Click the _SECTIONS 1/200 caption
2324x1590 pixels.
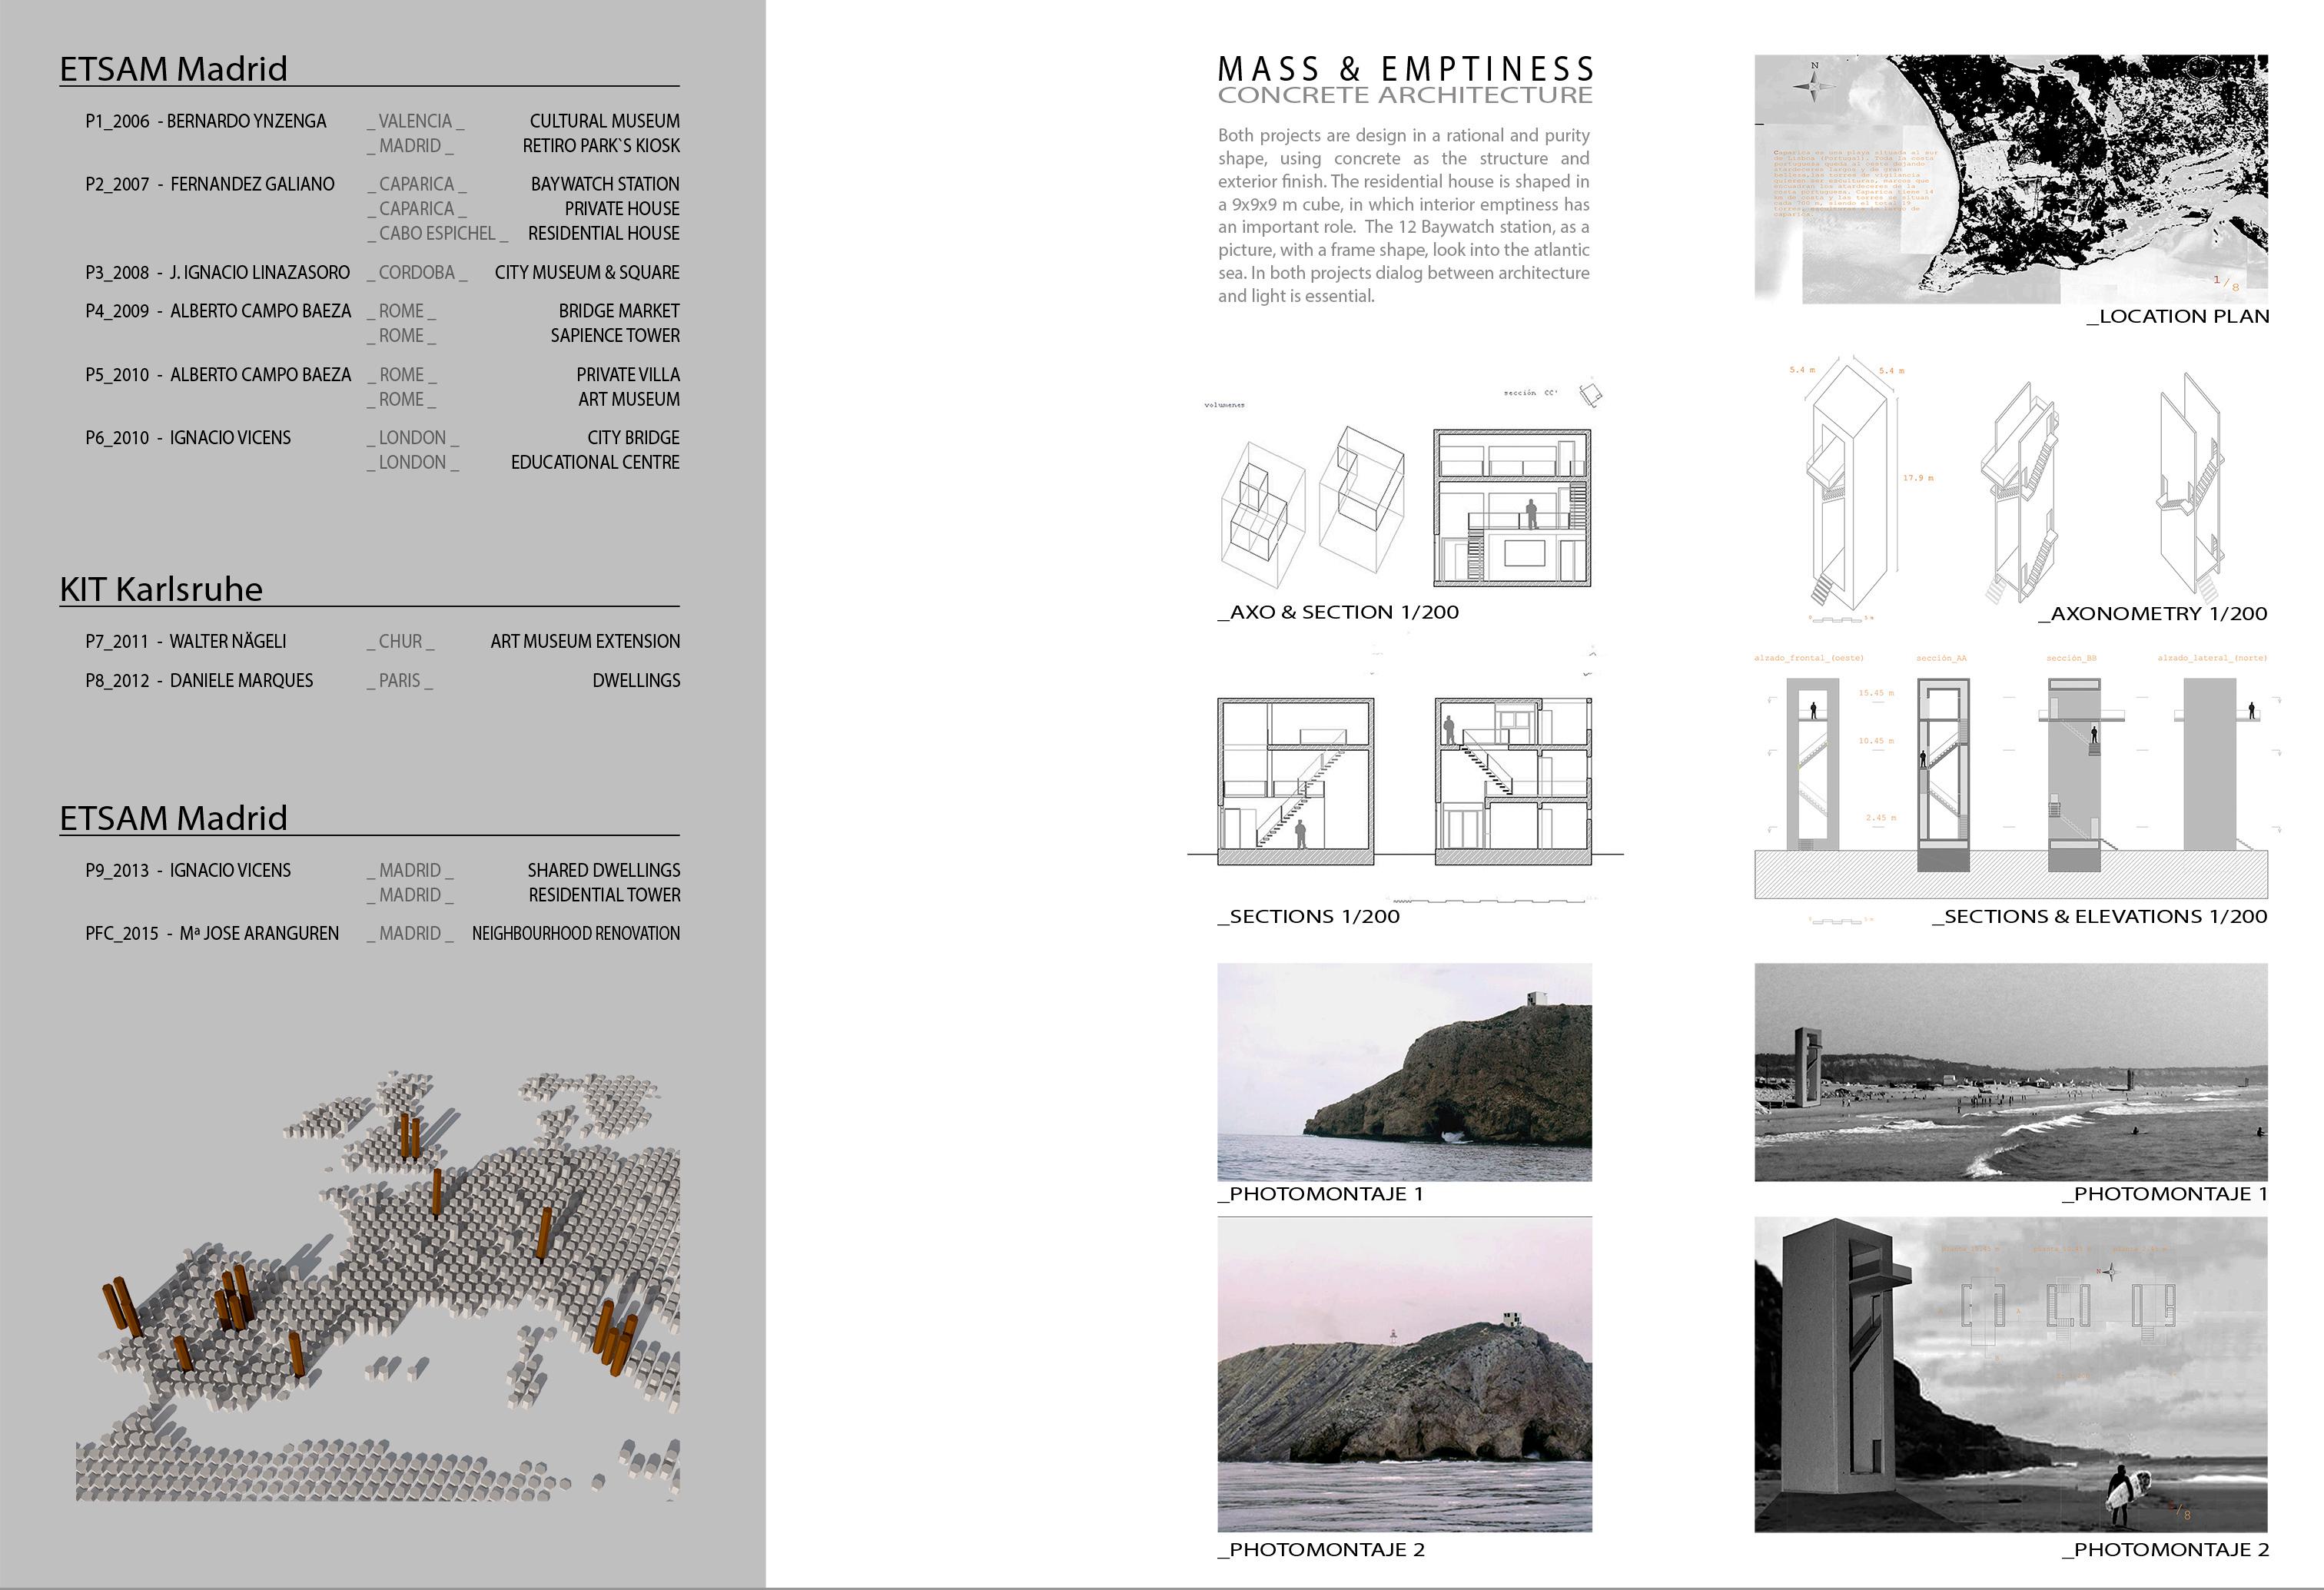(x=1308, y=916)
